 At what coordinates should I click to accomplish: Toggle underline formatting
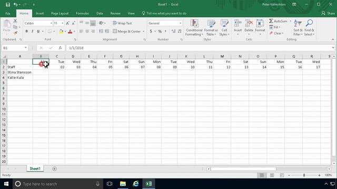[38, 31]
